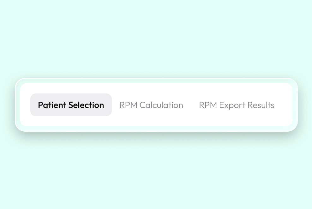Click the white navigation card
312x209 pixels.
[156, 105]
